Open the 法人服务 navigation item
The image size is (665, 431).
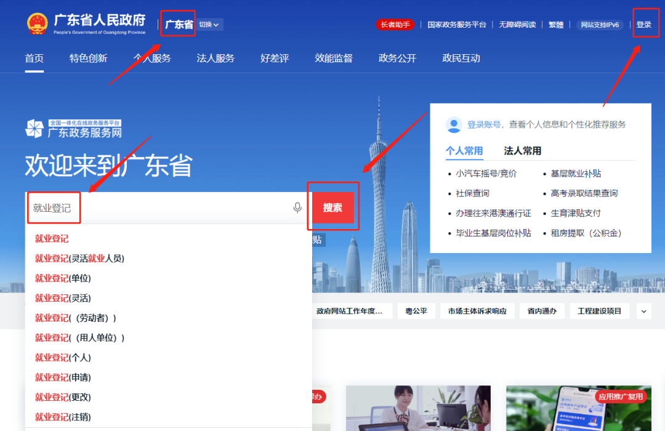coord(216,58)
